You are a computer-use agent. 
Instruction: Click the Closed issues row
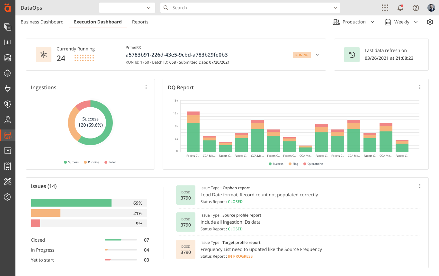(90, 240)
